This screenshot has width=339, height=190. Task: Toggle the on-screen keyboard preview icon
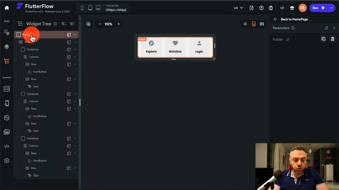coord(262,24)
